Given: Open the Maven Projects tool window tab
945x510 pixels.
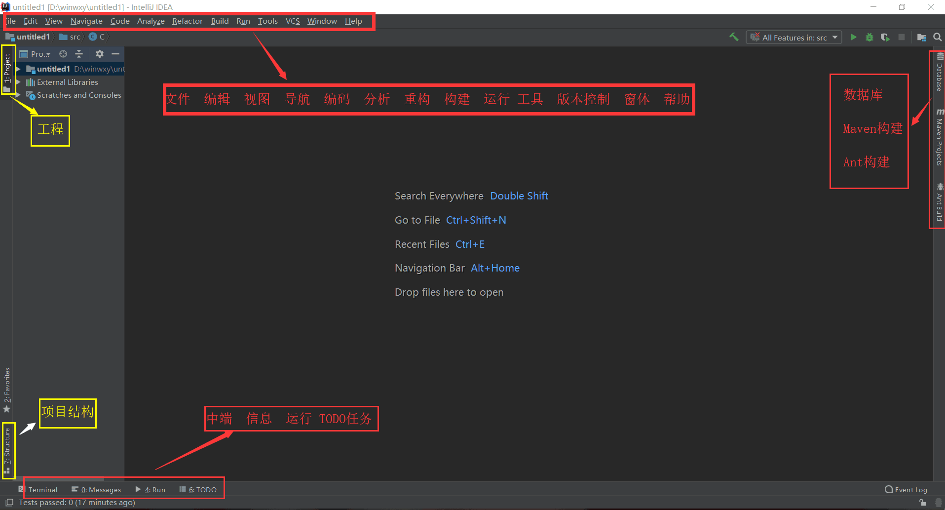Looking at the screenshot, I should (x=940, y=138).
